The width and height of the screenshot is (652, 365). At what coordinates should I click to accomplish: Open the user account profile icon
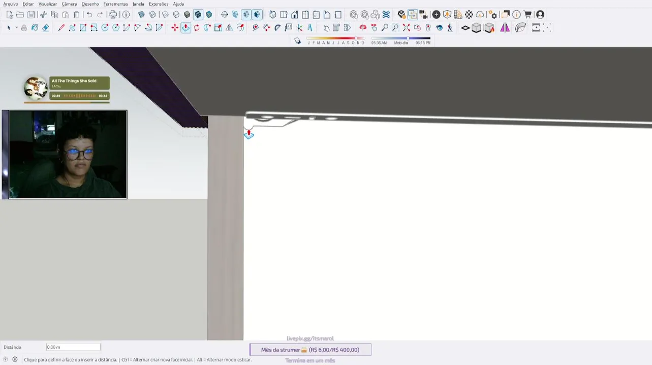click(540, 15)
